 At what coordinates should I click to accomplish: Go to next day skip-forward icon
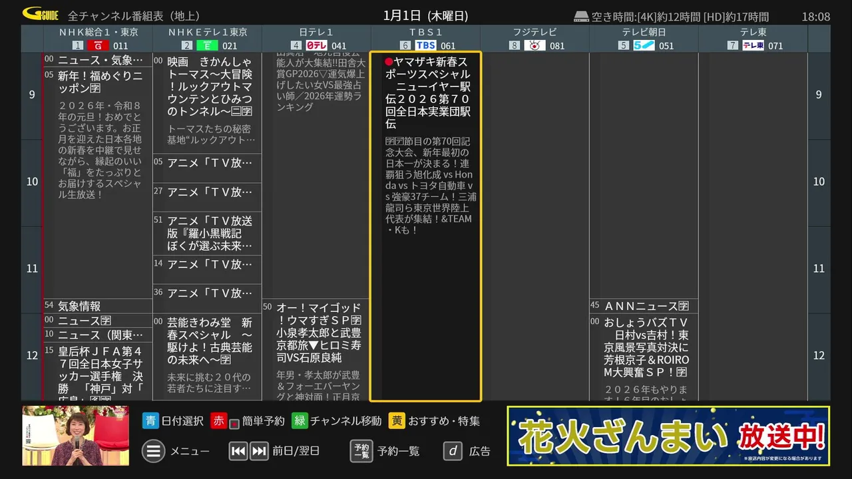[259, 450]
